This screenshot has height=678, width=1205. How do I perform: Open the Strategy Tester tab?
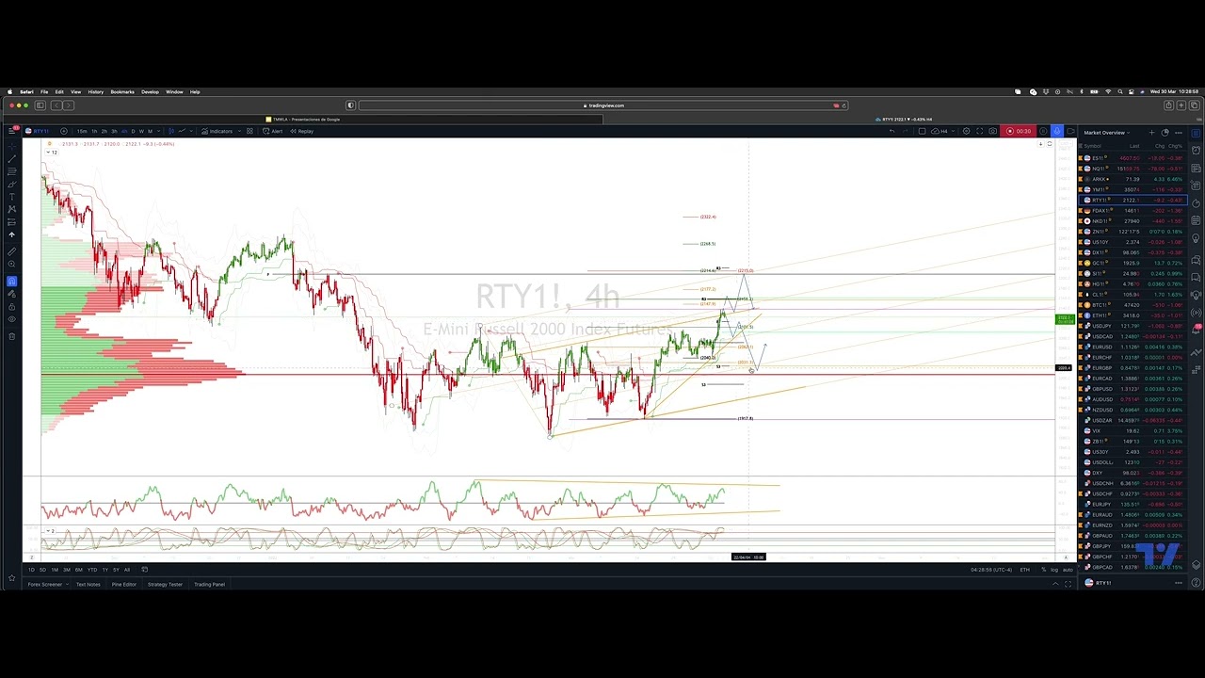[x=165, y=584]
